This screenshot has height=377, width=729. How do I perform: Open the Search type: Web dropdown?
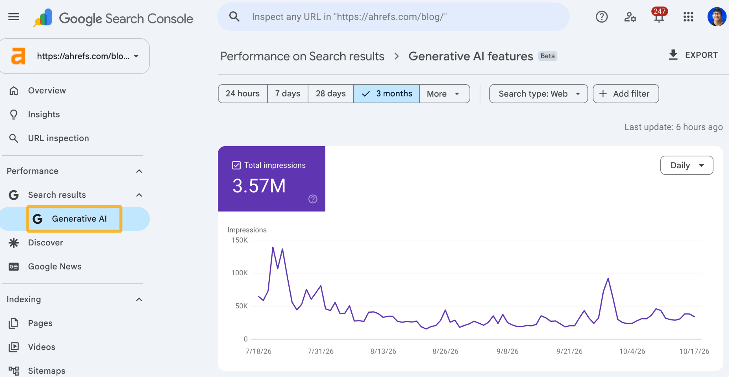point(538,94)
